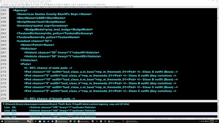Open the Encoding menu
219x123 pixels.
[x=16, y=3]
